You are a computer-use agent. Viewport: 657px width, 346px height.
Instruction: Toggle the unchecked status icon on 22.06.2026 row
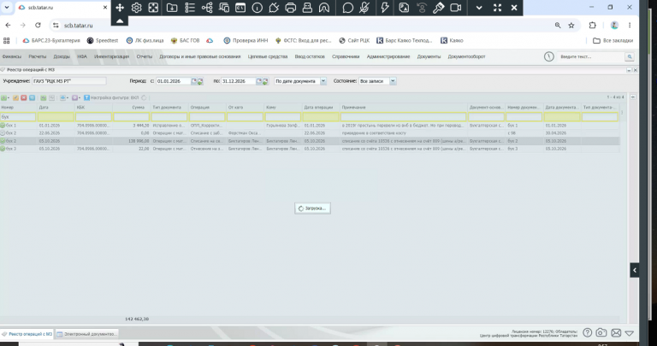click(3, 133)
